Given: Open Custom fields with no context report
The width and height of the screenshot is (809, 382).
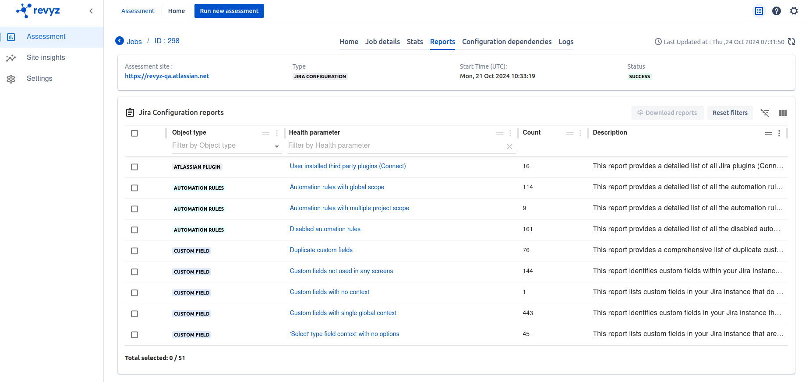Looking at the screenshot, I should coord(329,292).
